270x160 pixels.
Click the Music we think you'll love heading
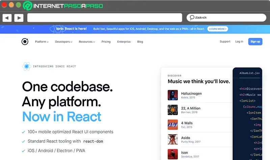click(x=199, y=81)
